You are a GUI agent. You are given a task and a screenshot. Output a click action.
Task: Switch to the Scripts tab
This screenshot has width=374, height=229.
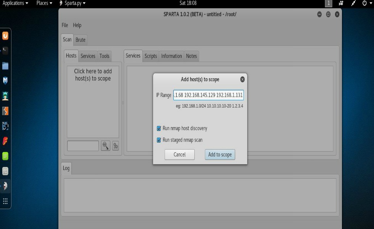click(x=151, y=56)
